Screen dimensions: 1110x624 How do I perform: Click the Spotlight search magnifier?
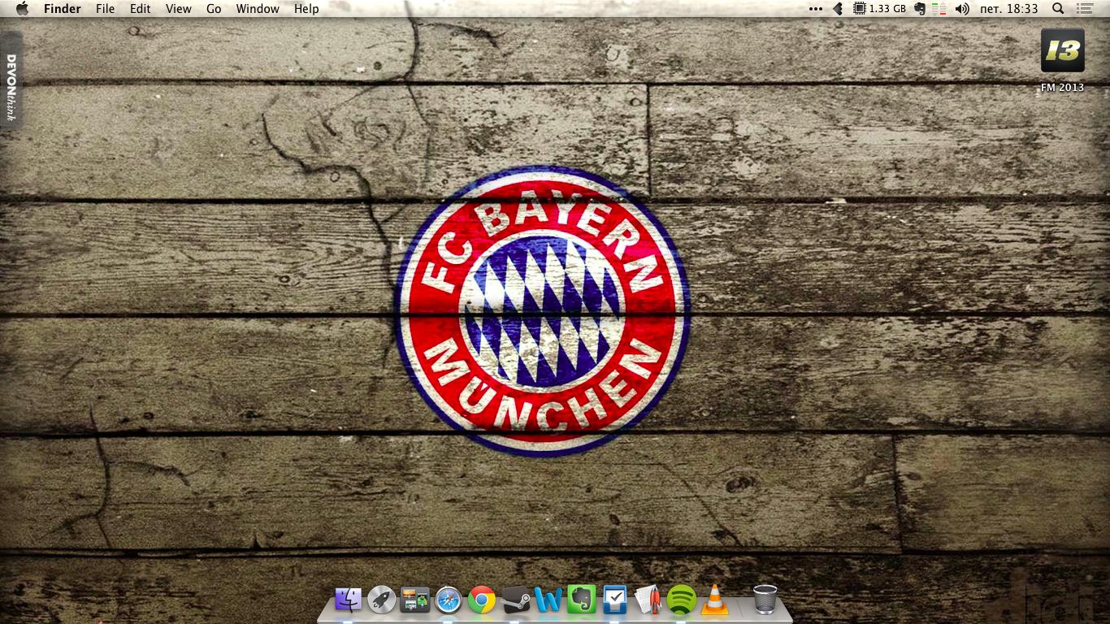(x=1058, y=9)
